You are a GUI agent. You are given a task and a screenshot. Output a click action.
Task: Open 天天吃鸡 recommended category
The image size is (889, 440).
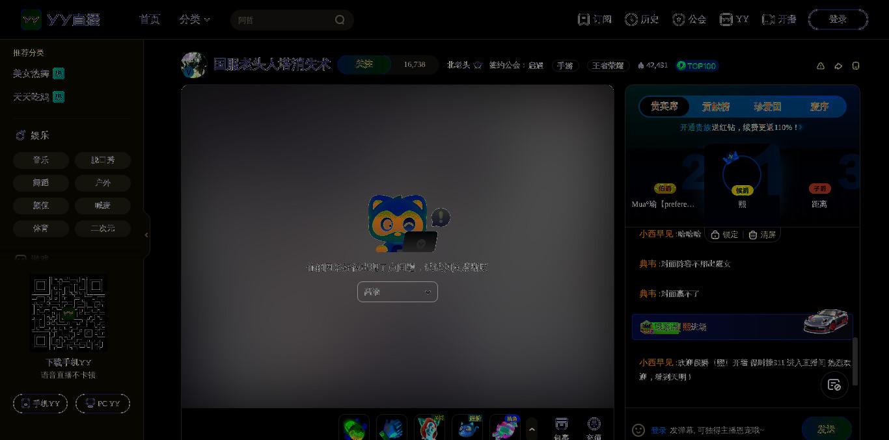pyautogui.click(x=38, y=97)
